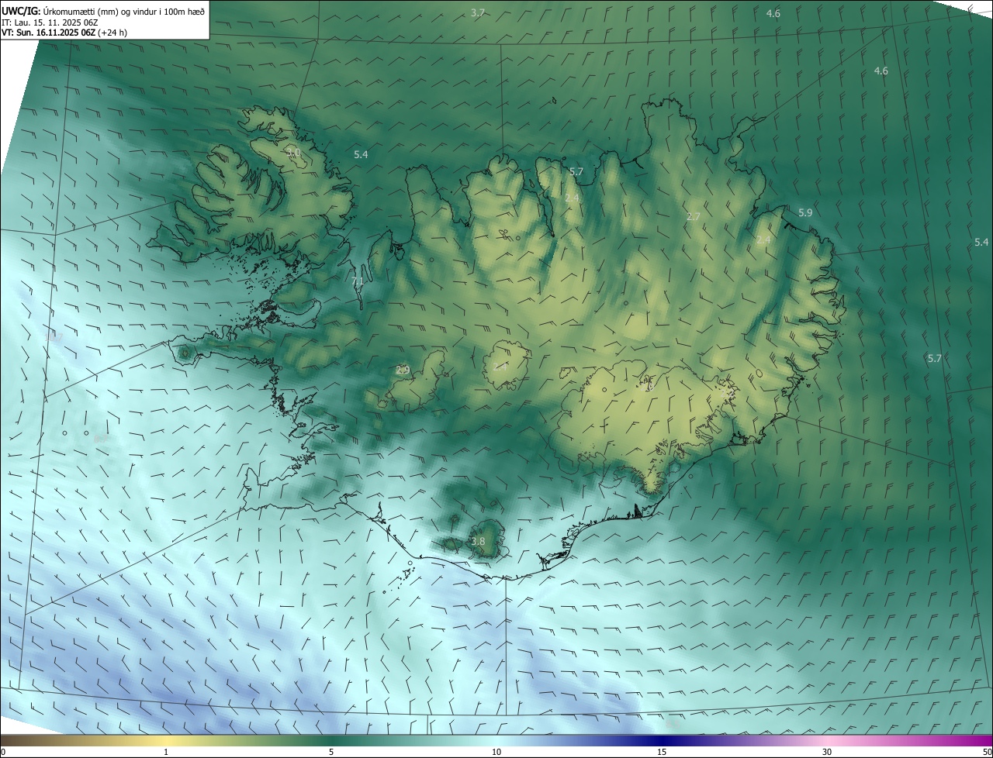993x758 pixels.
Task: Click the 7.1 precipitation value label
Action: click(358, 281)
